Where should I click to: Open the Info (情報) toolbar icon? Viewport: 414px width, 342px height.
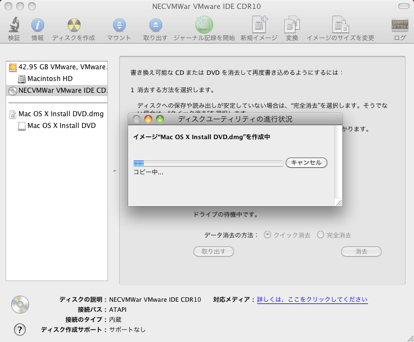click(37, 25)
